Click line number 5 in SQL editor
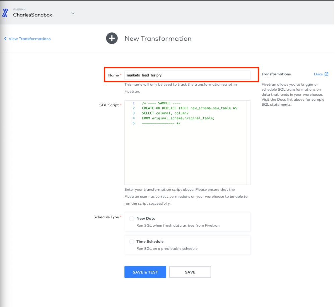 click(x=134, y=123)
